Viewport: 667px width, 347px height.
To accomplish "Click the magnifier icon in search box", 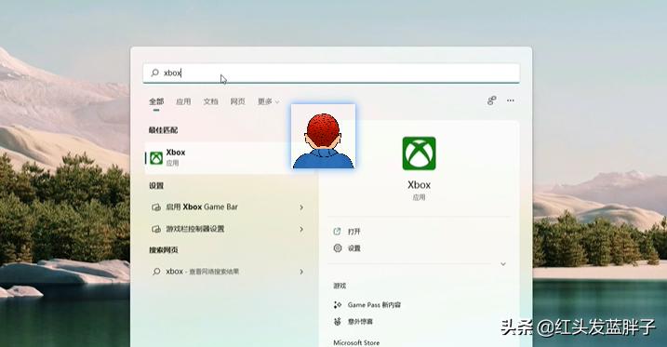I will 154,73.
